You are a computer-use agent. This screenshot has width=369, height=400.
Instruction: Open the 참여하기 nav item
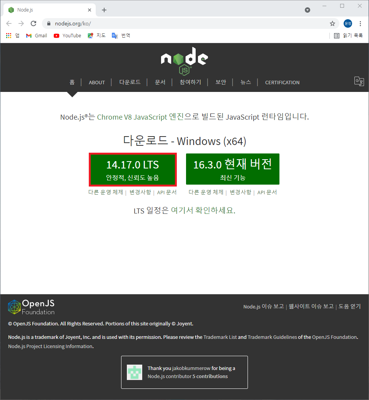pos(190,82)
